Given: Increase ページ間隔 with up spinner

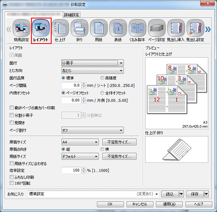Looking at the screenshot, I should pyautogui.click(x=84, y=84).
